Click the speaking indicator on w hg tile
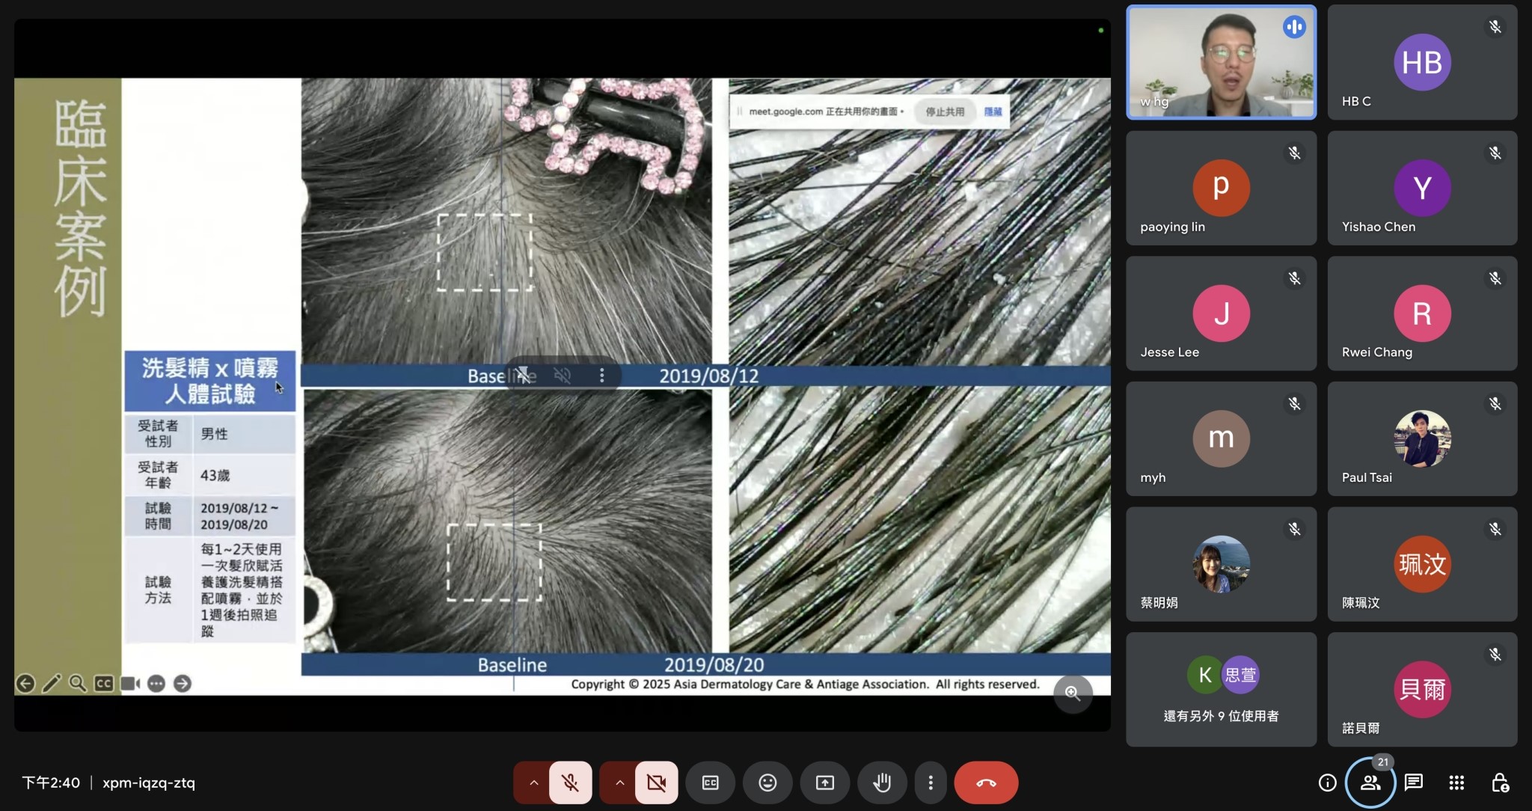Viewport: 1532px width, 811px height. click(x=1294, y=27)
